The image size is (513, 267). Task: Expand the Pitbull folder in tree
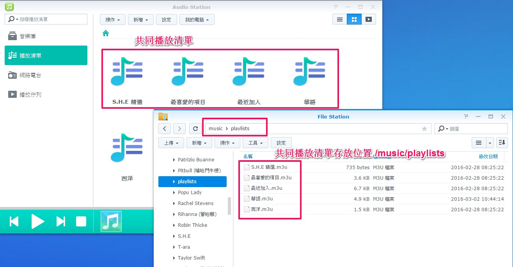tap(174, 171)
